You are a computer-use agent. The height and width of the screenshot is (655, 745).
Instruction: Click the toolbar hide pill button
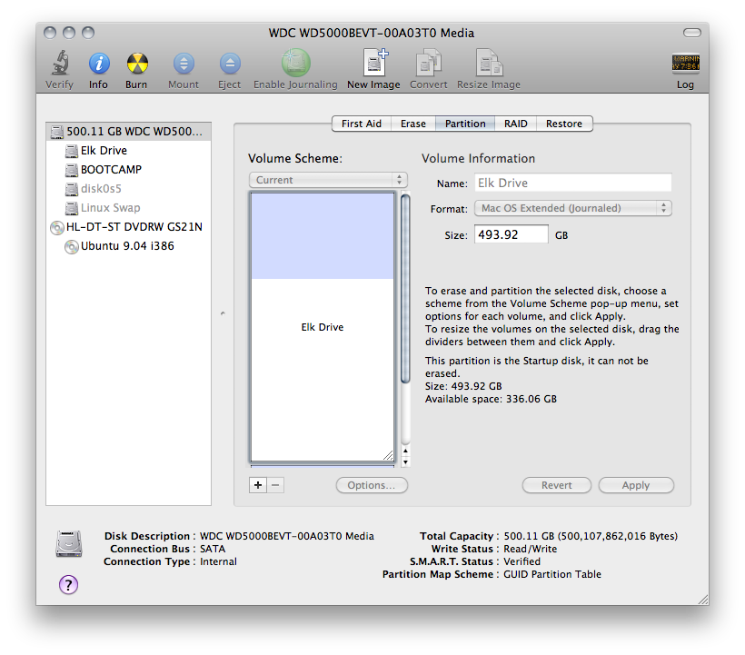(691, 33)
